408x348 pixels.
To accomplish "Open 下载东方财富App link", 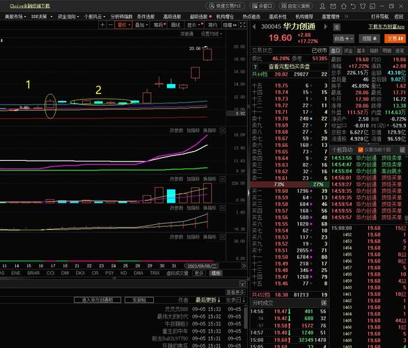I will tap(386, 26).
